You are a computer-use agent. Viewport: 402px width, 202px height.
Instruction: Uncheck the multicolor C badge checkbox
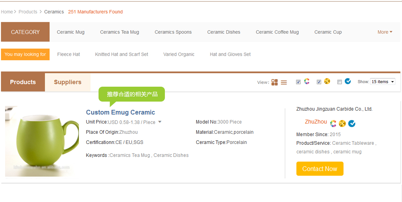tap(298, 82)
